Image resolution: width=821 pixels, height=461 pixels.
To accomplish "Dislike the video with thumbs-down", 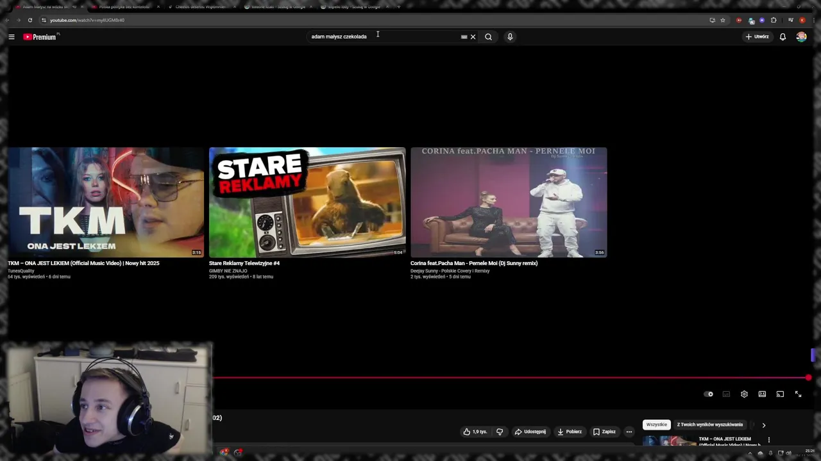I will (x=500, y=432).
